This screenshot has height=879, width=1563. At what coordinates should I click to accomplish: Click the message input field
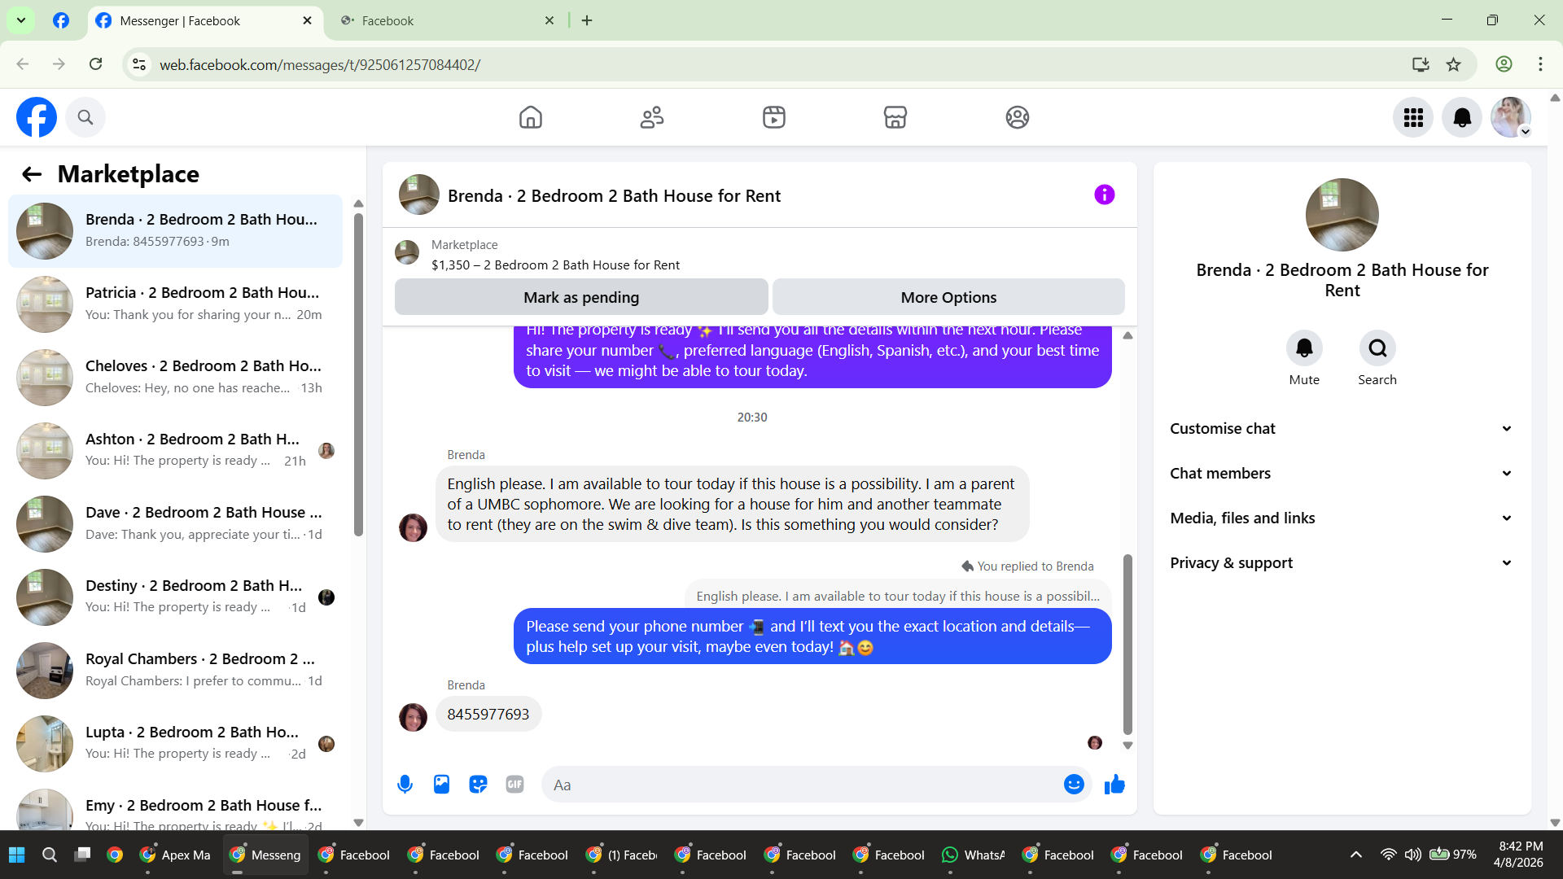click(802, 785)
